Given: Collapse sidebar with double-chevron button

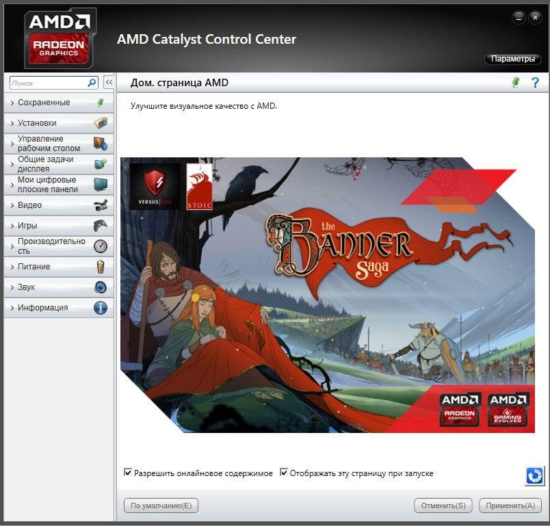Looking at the screenshot, I should tap(109, 82).
